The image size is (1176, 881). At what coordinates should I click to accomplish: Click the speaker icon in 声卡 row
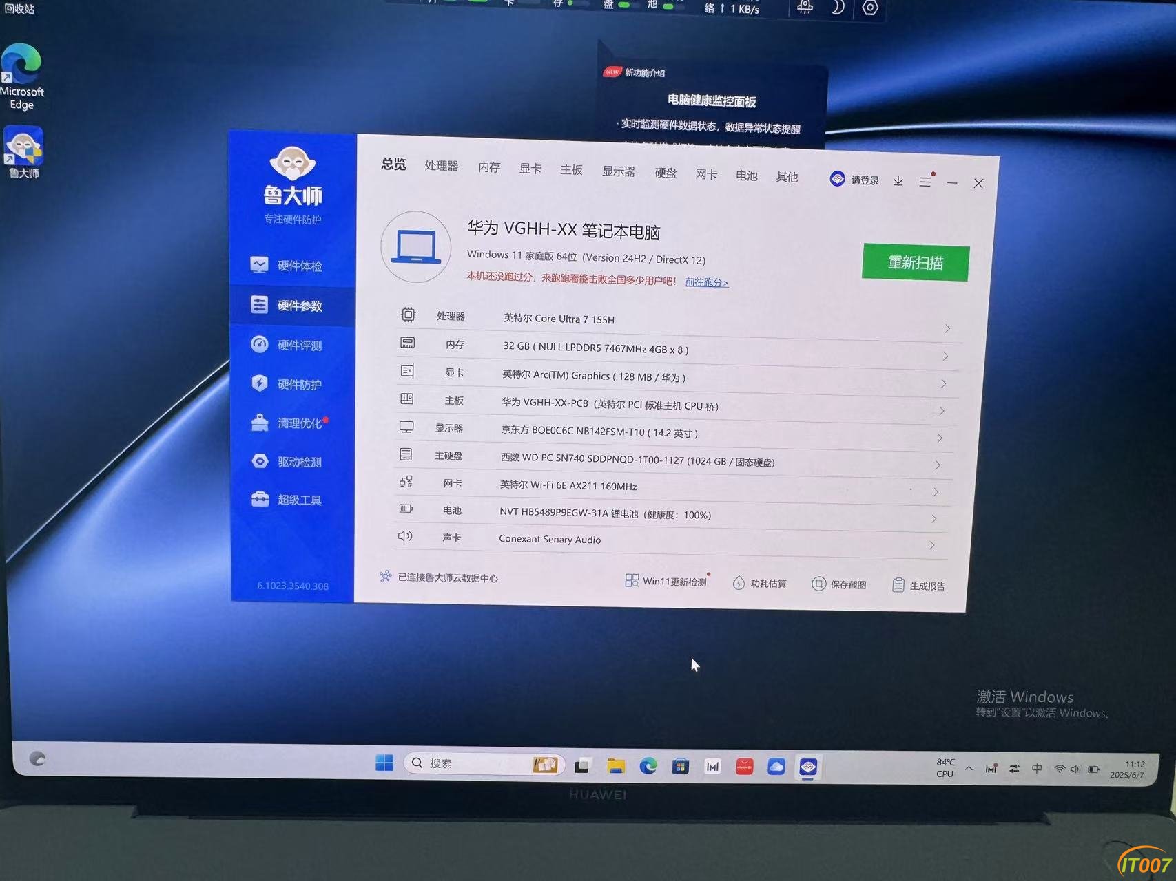[x=405, y=535]
